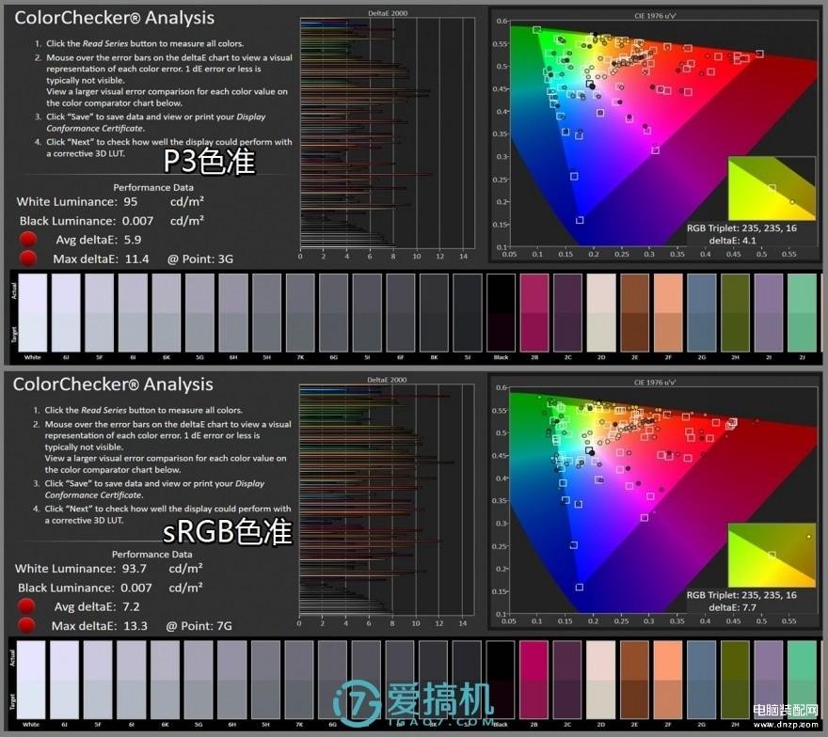Select the 2J green swatch in P3 panel

click(802, 312)
